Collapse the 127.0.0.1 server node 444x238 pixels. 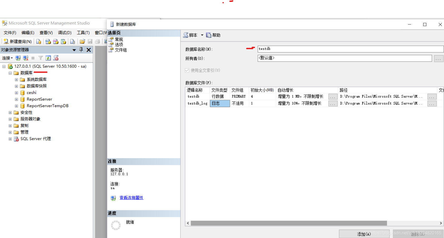[x=4, y=66]
